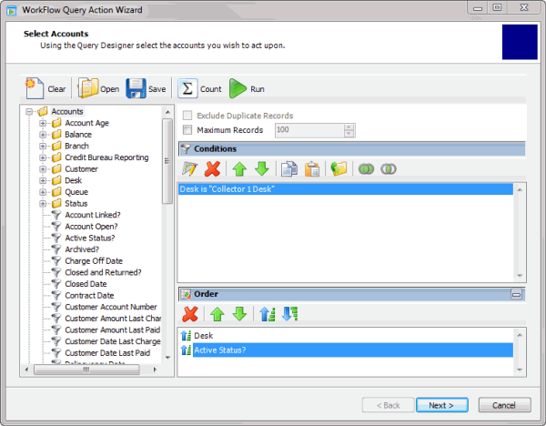Expand the Account Age folder node

click(x=43, y=123)
